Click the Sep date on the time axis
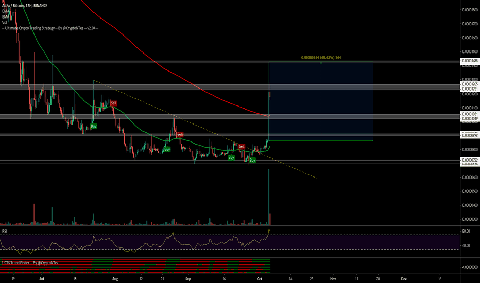The height and width of the screenshot is (283, 480). (x=188, y=279)
